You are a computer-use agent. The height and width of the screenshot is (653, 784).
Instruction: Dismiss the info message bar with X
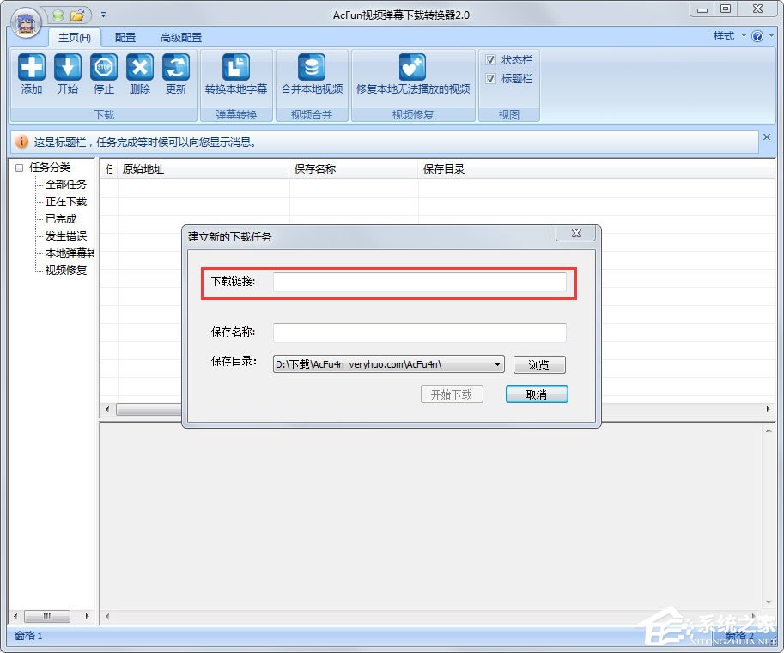(x=767, y=137)
